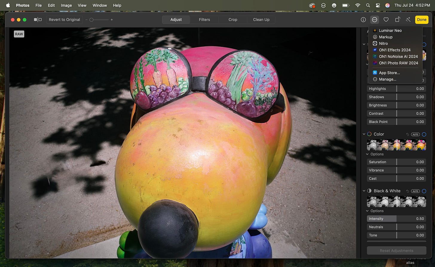The image size is (435, 267).
Task: Click the photo Info icon in toolbar
Action: pyautogui.click(x=363, y=20)
